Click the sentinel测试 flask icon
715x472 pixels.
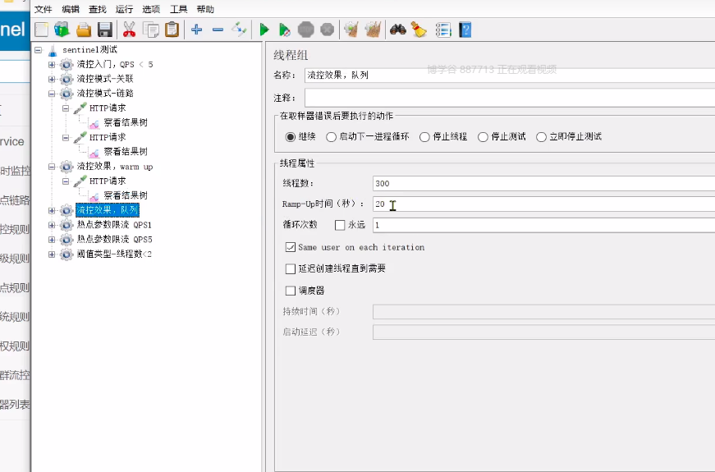(x=53, y=50)
